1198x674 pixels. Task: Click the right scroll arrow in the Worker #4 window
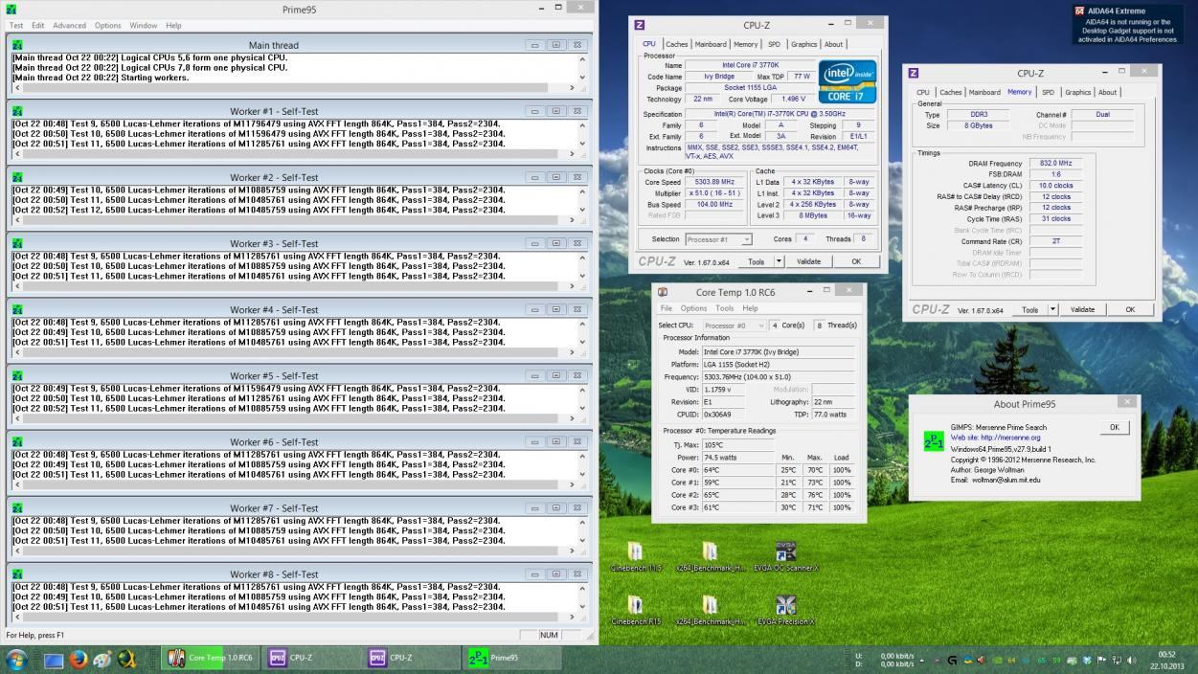[x=573, y=352]
